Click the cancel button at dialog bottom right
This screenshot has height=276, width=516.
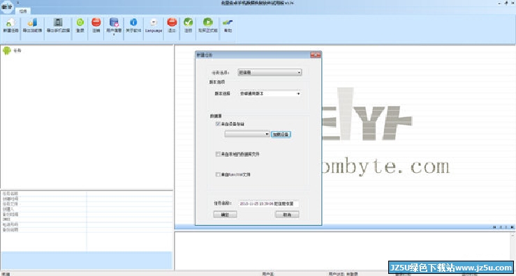pyautogui.click(x=287, y=215)
